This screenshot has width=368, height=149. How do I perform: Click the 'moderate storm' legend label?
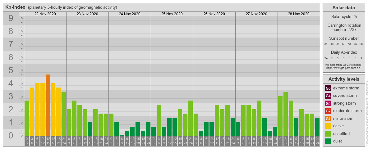[x=347, y=111]
